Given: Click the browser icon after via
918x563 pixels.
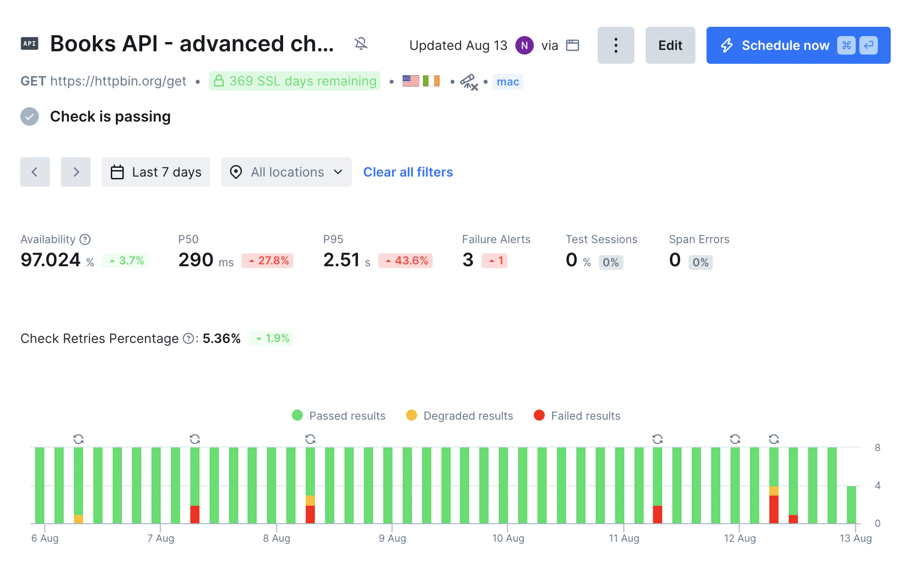Looking at the screenshot, I should coord(573,45).
